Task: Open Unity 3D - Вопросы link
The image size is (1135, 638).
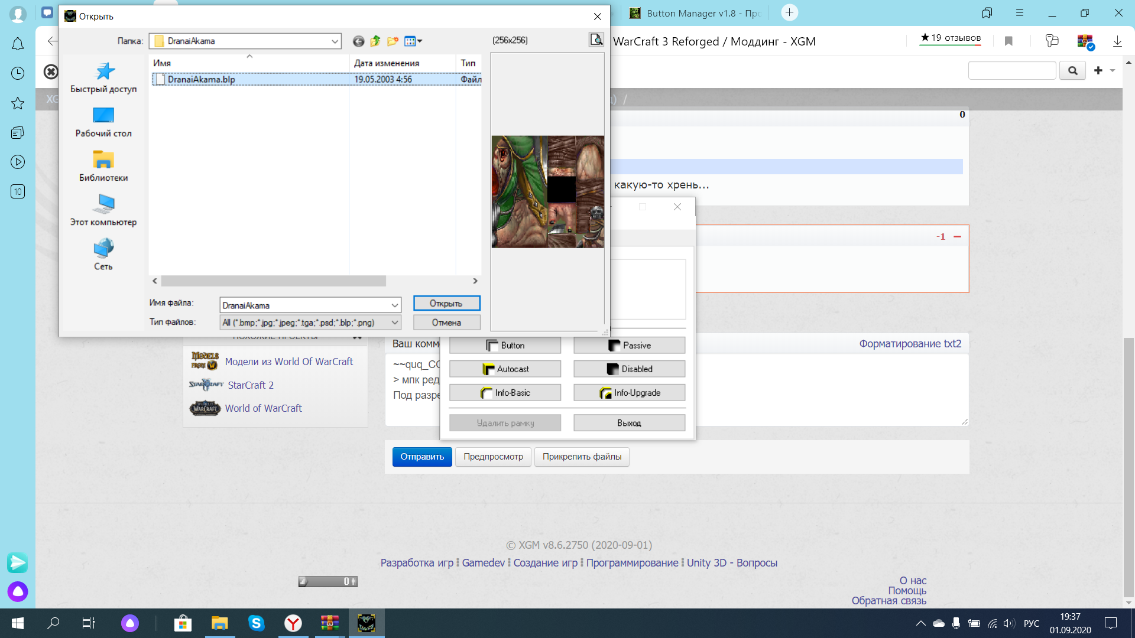Action: 732,563
